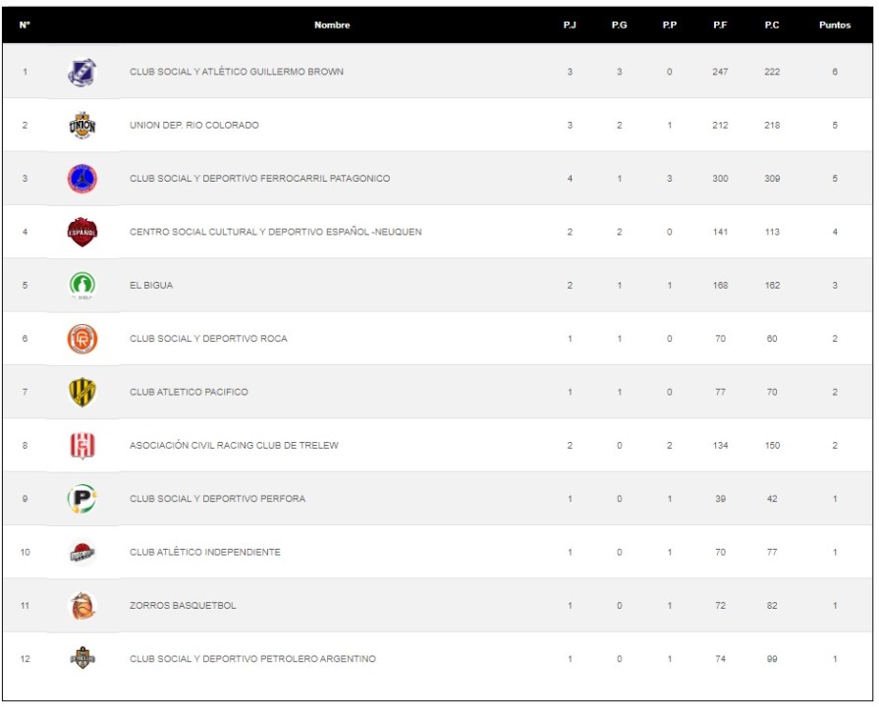Click Club Atlético Independiente logo
The image size is (879, 707).
click(x=82, y=553)
